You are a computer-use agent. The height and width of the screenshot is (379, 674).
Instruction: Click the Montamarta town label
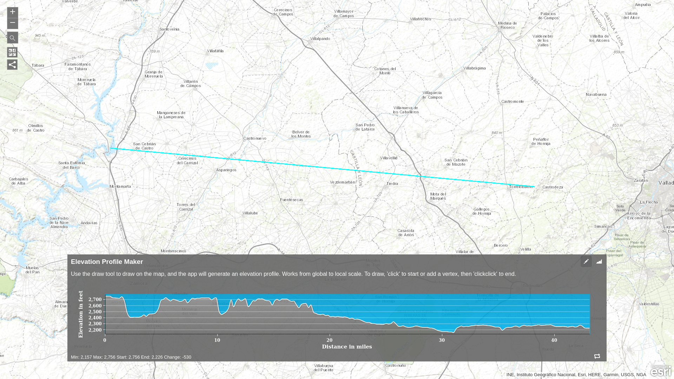click(x=120, y=186)
